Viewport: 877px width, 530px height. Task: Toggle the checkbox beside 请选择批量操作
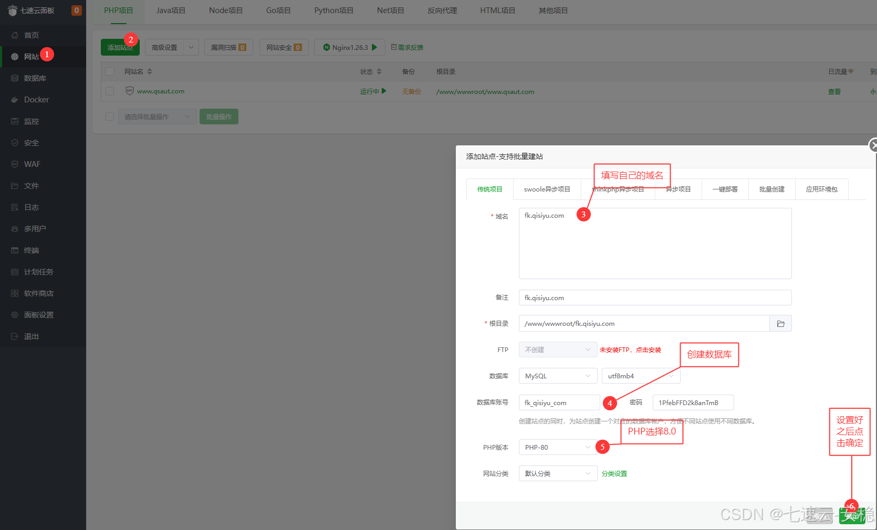(x=110, y=116)
